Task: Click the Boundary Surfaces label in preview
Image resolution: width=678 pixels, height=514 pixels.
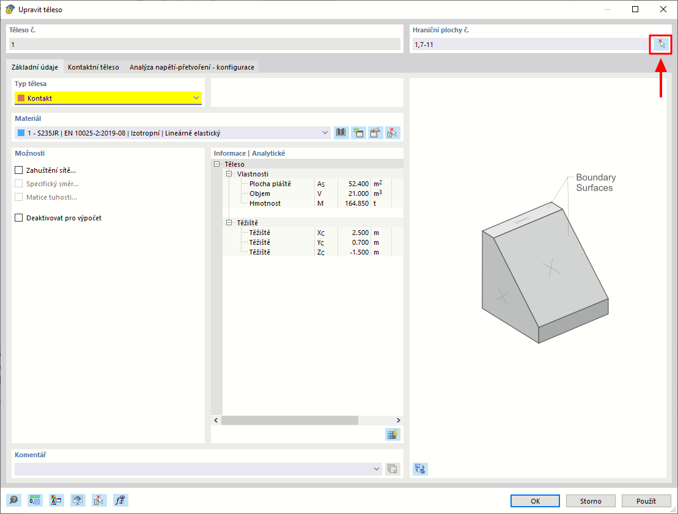Action: click(595, 183)
